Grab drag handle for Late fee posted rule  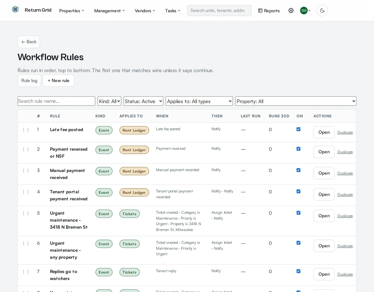[26, 130]
